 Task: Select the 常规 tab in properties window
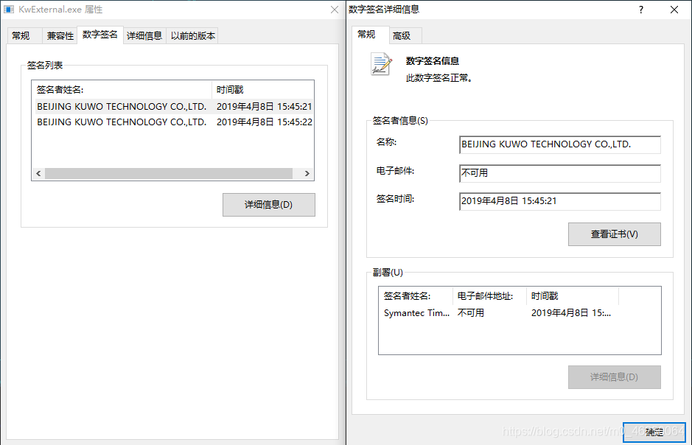click(x=22, y=35)
